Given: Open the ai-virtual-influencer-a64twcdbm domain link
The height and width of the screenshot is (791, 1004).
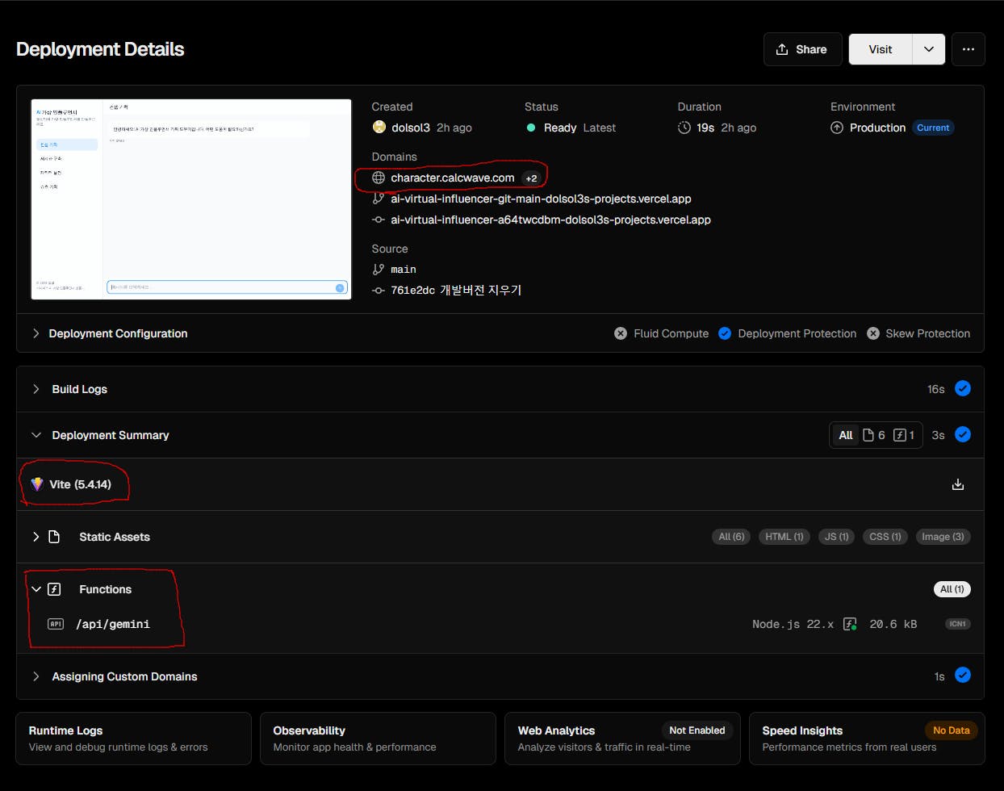Looking at the screenshot, I should (x=550, y=220).
